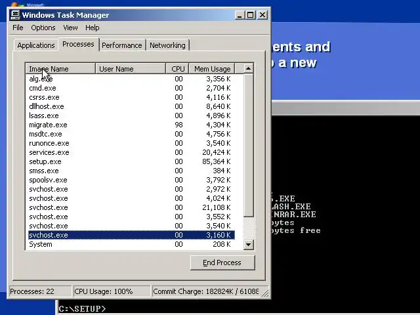The image size is (420, 315).
Task: Select the System process row
Action: 131,244
